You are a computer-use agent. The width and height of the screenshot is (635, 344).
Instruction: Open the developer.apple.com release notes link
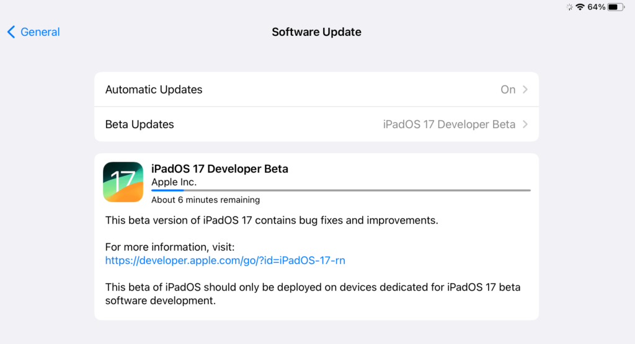[225, 260]
